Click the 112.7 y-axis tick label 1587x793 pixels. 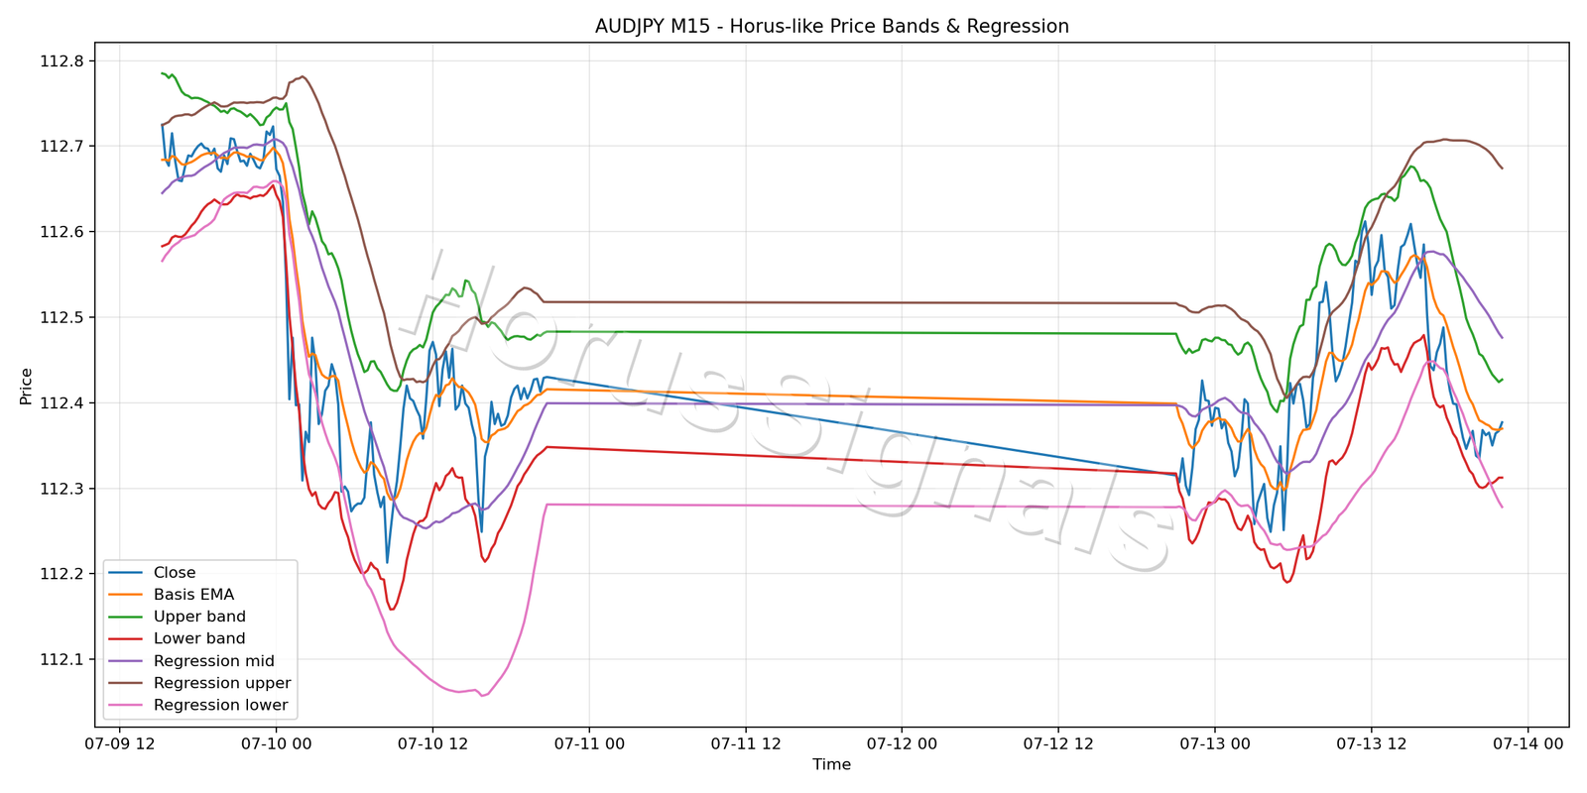(x=62, y=147)
